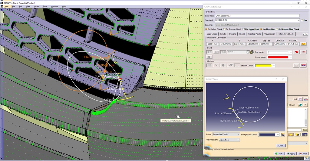Viewport: 310px width, 161px height.
Task: Switch to the Result tab
Action: pos(242,34)
